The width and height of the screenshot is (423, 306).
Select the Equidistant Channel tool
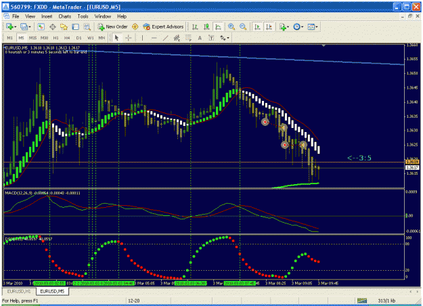click(x=177, y=38)
